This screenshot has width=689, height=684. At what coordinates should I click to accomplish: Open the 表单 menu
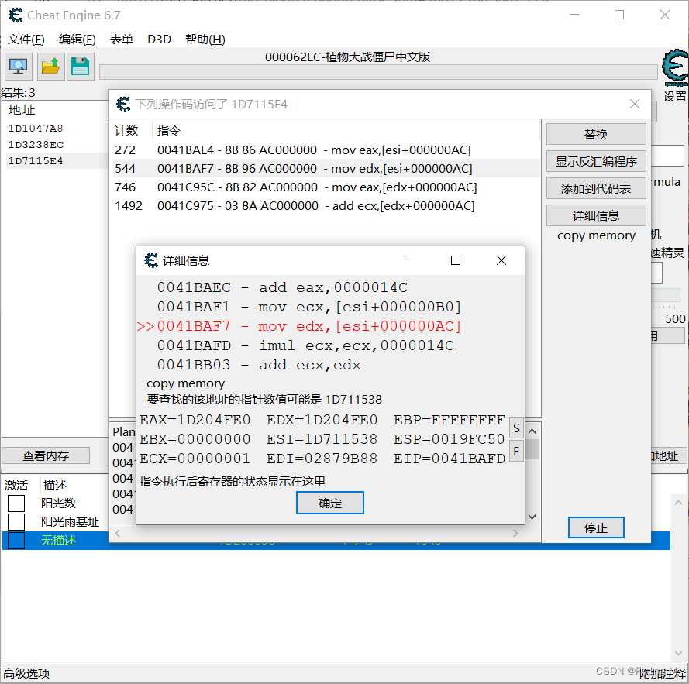point(121,40)
